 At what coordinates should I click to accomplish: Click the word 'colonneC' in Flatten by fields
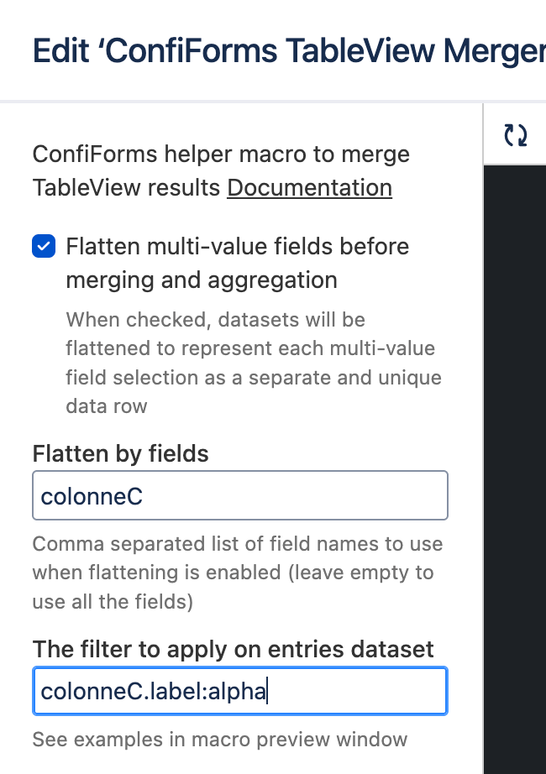click(92, 496)
